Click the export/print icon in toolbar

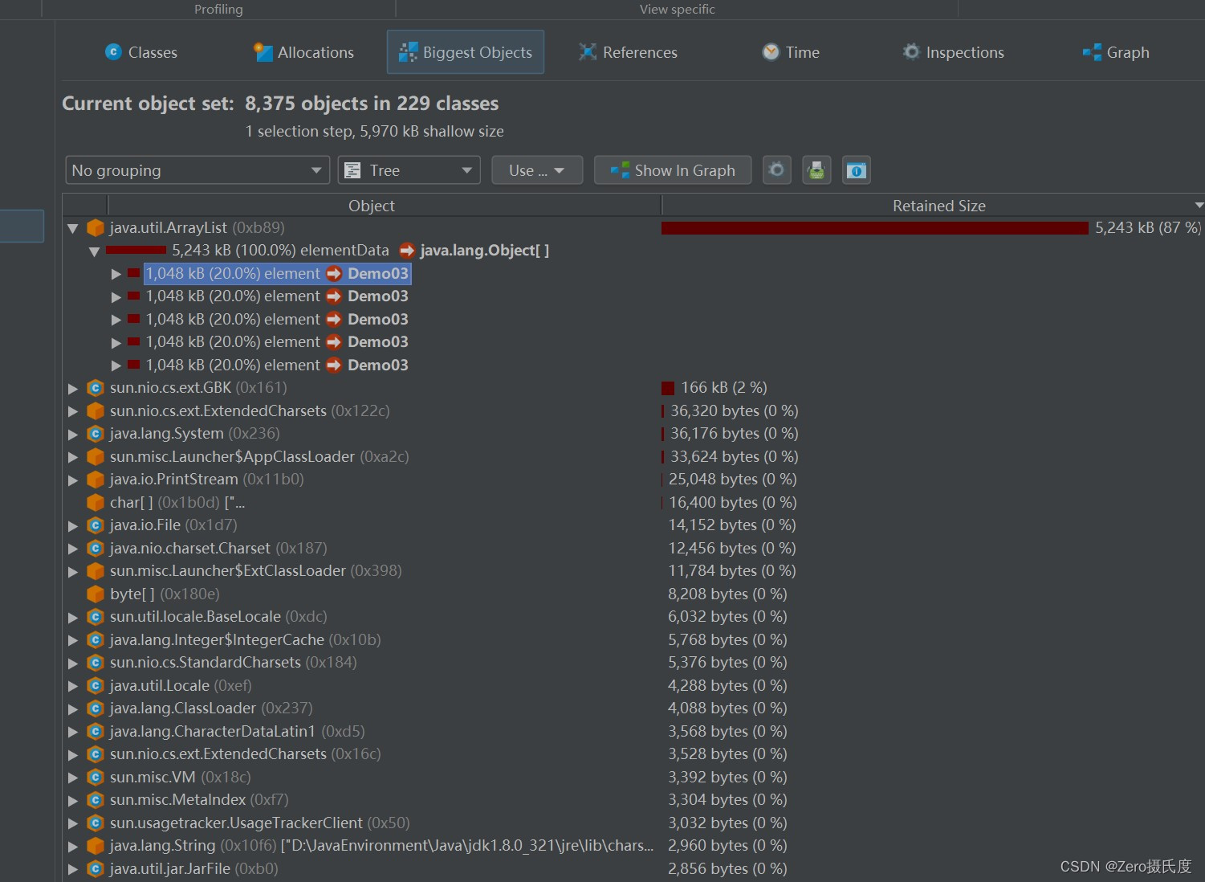(816, 170)
